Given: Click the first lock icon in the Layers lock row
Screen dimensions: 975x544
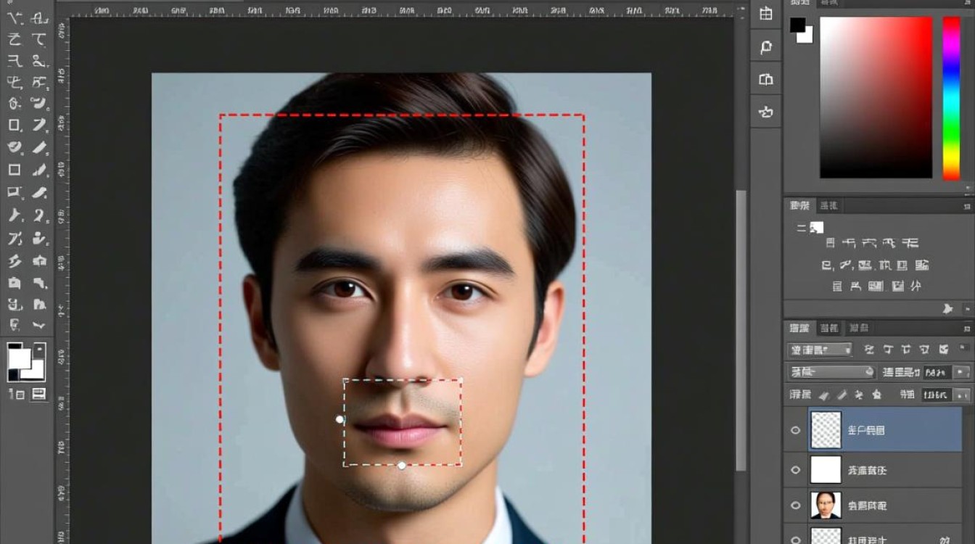Looking at the screenshot, I should (x=823, y=395).
